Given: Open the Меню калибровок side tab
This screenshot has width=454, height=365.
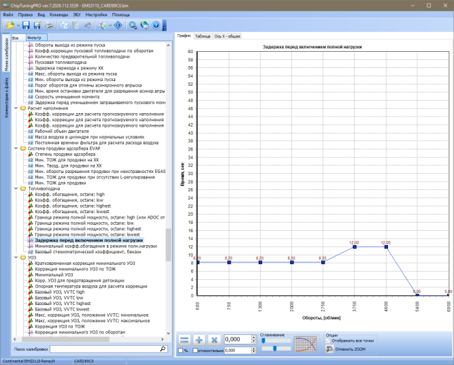Looking at the screenshot, I should point(6,54).
